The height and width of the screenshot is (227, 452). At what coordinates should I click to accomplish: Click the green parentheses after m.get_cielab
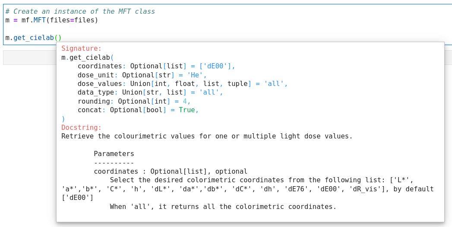click(x=58, y=38)
